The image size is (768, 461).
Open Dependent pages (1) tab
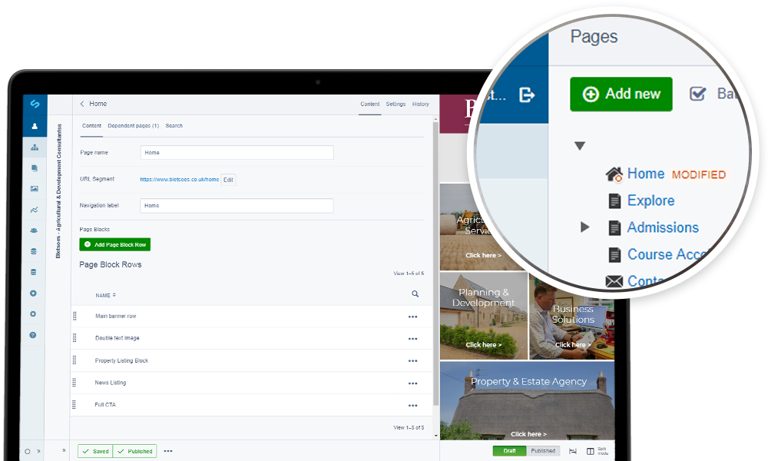pyautogui.click(x=133, y=126)
